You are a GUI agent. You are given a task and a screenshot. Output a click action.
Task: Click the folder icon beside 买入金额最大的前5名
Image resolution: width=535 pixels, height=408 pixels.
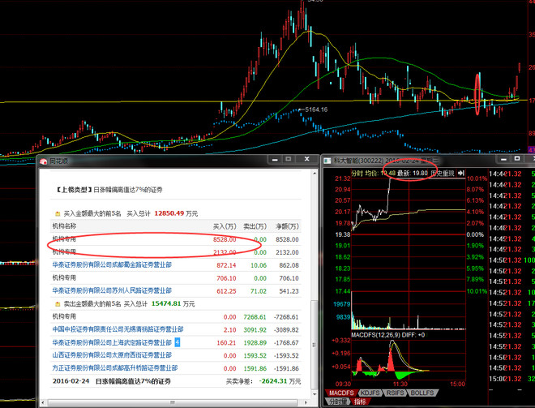pyautogui.click(x=58, y=213)
